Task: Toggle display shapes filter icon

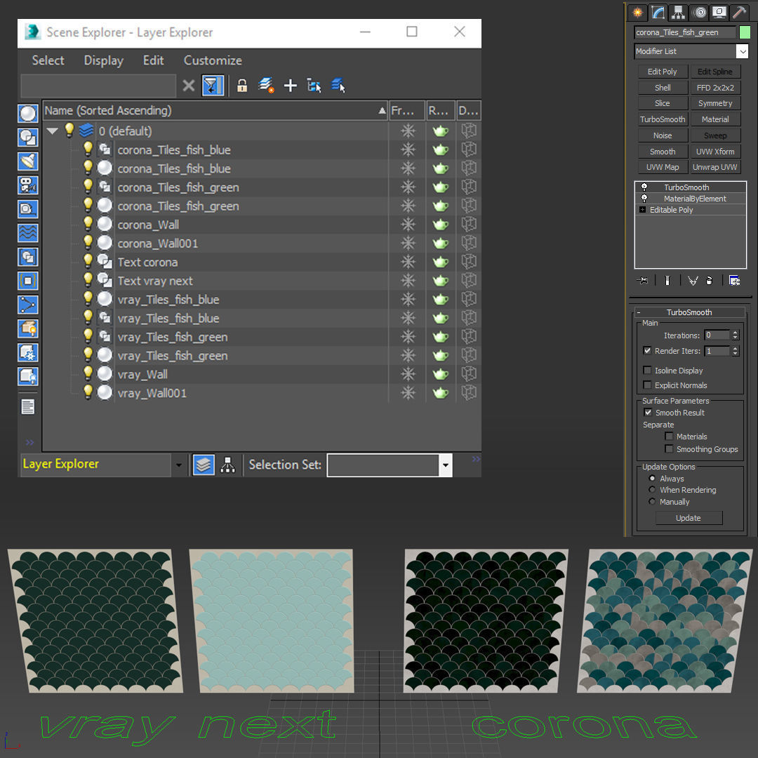Action: [28, 138]
